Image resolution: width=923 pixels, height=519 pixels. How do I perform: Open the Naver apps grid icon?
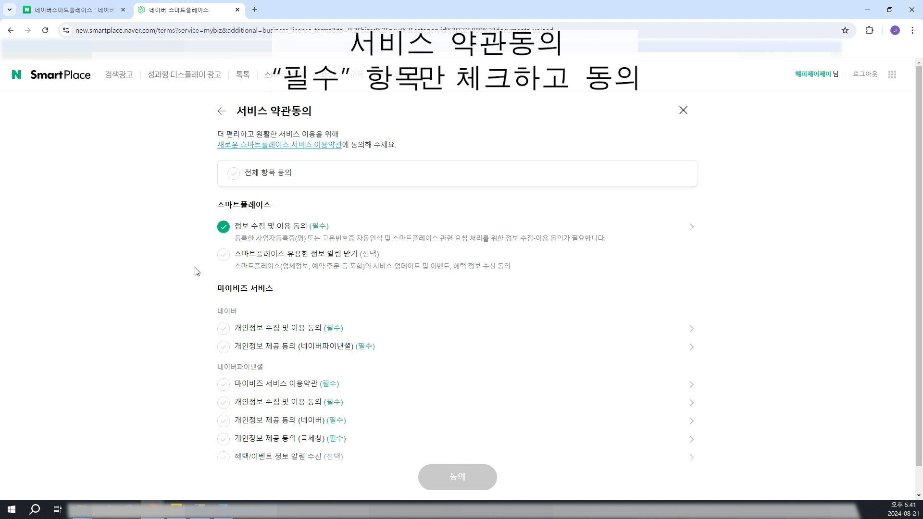(x=892, y=74)
